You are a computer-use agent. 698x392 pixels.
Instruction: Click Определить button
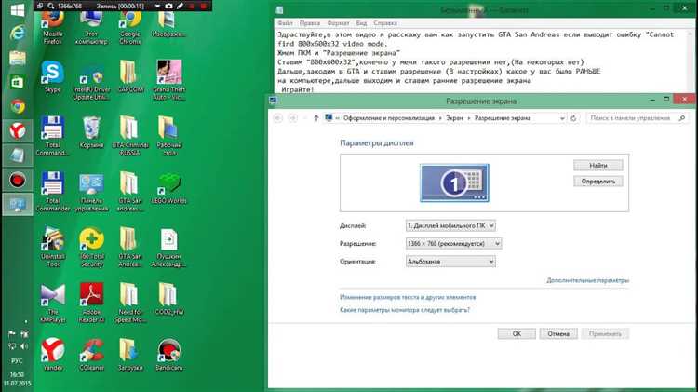[597, 182]
